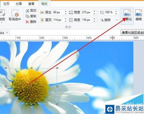Click 取消选中 deselect button
This screenshot has height=114, width=144.
(x=15, y=15)
